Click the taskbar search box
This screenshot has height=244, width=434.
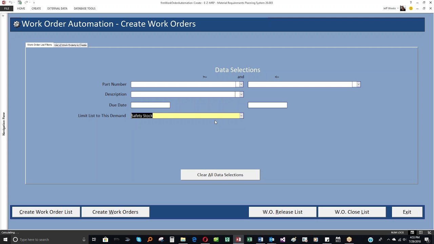pyautogui.click(x=49, y=240)
